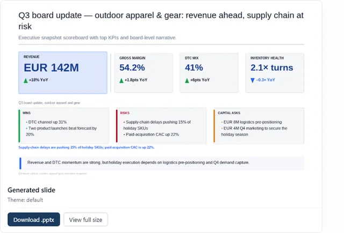Click the INVENTORY HEALTH card label
The width and height of the screenshot is (344, 233).
pyautogui.click(x=267, y=58)
